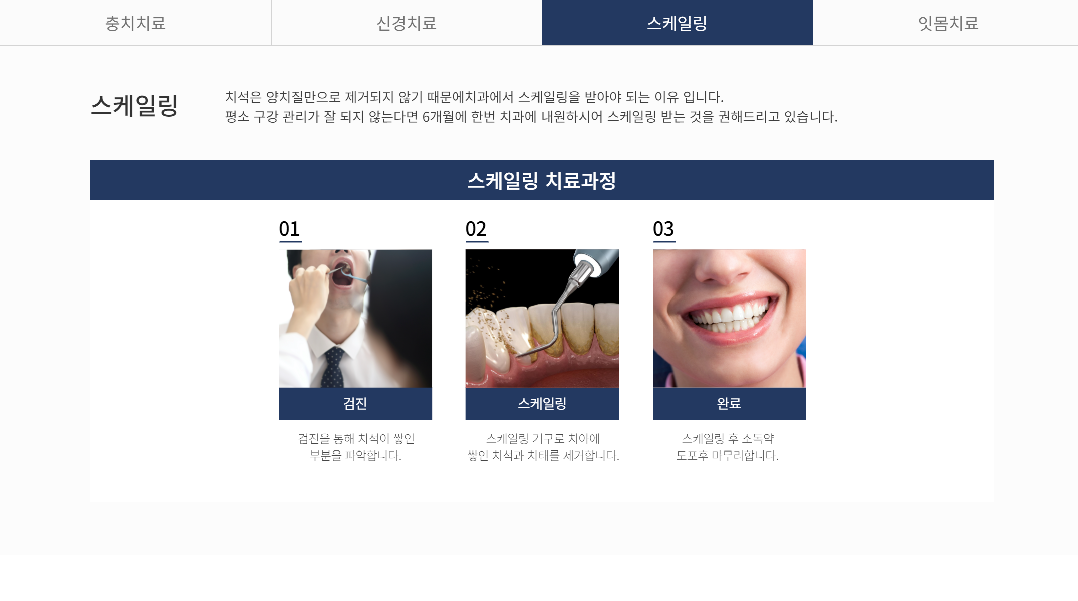Screen dimensions: 1078x601
Task: Click the 스케일링 후 소독약 description text
Action: (x=728, y=447)
